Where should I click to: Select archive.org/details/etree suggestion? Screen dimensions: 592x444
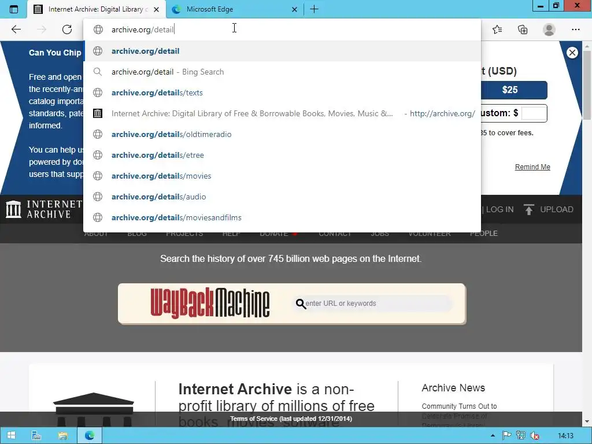282,155
